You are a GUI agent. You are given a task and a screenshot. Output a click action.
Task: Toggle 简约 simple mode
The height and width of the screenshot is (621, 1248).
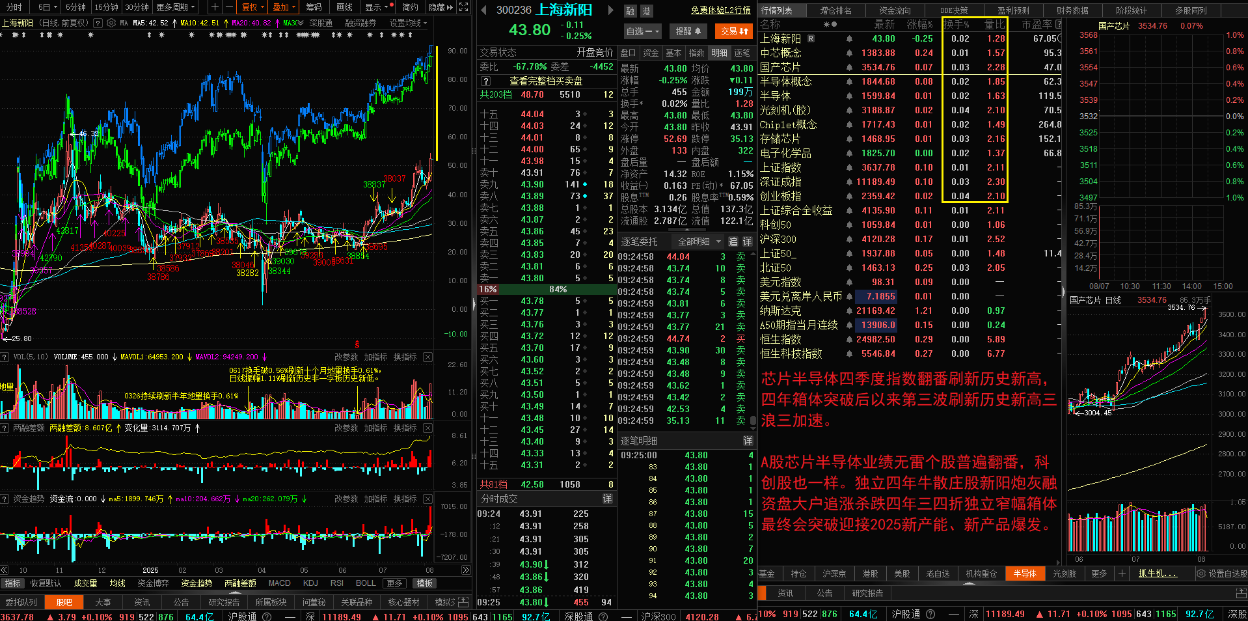(410, 7)
